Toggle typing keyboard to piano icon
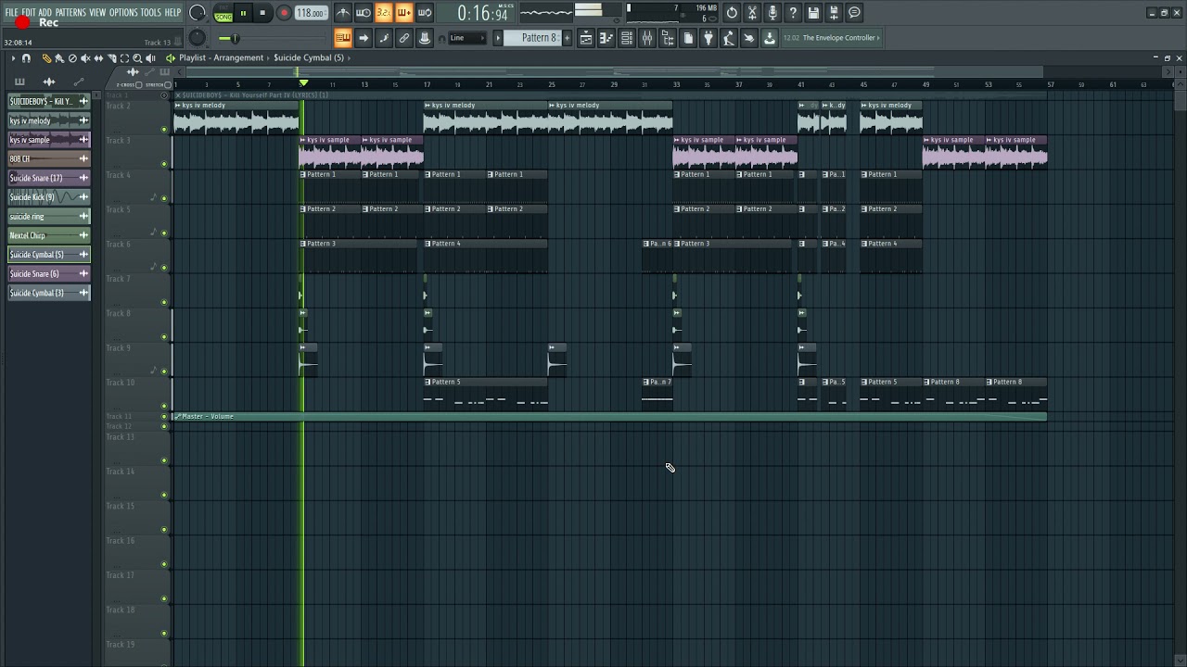Image resolution: width=1187 pixels, height=667 pixels. coord(343,38)
